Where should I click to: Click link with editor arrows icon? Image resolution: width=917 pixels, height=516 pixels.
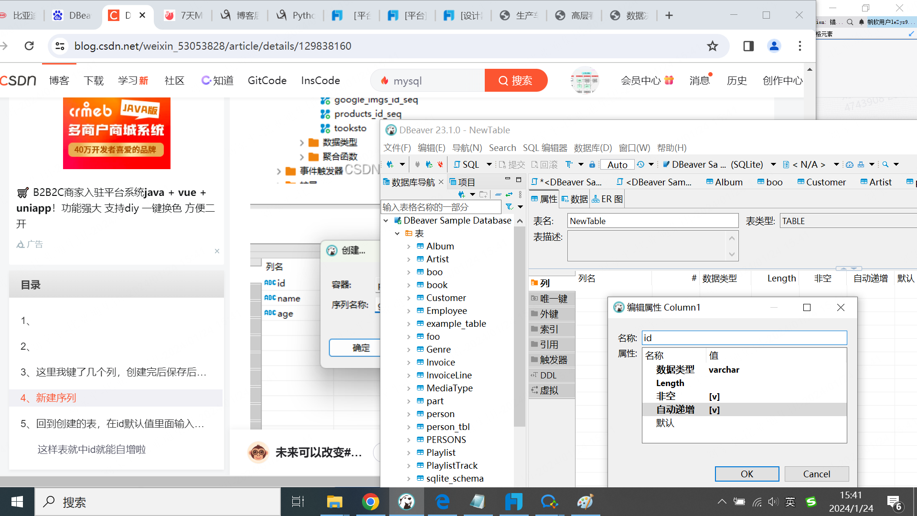(x=509, y=194)
